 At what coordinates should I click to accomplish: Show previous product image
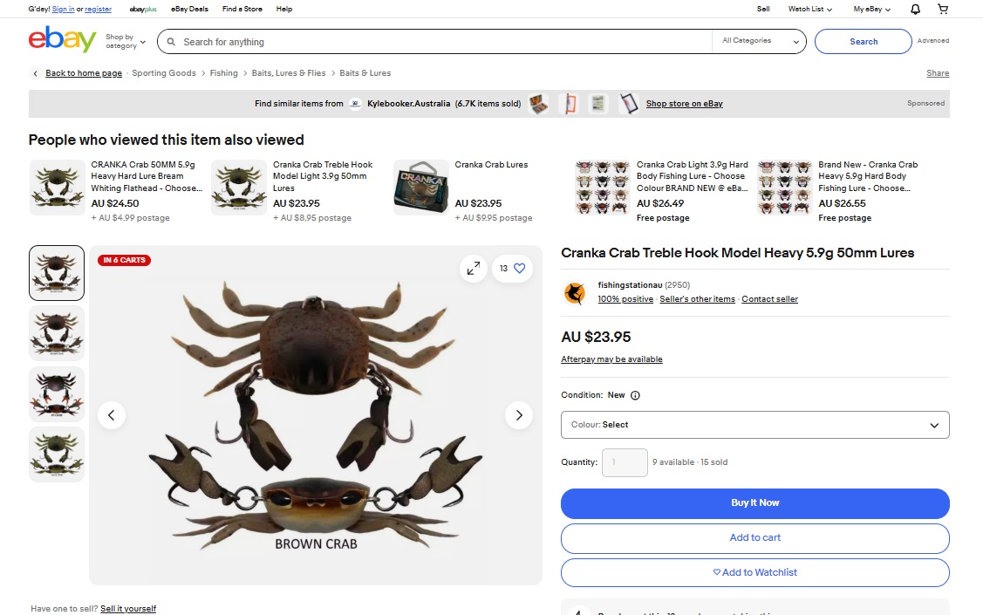(x=112, y=415)
